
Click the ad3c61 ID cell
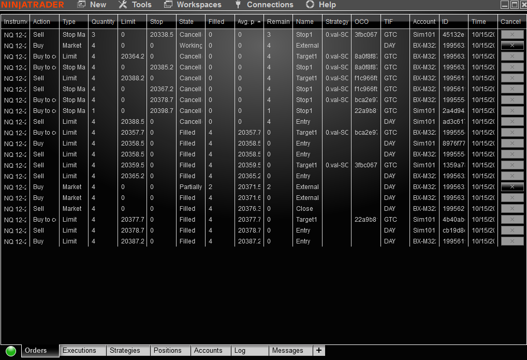pyautogui.click(x=453, y=121)
